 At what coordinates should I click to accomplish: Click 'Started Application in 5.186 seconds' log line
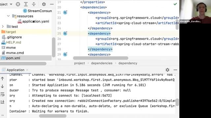point(89,85)
